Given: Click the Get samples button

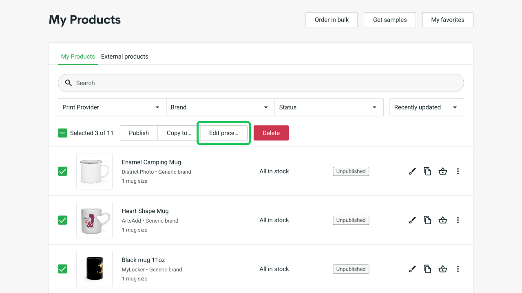Looking at the screenshot, I should pyautogui.click(x=390, y=20).
